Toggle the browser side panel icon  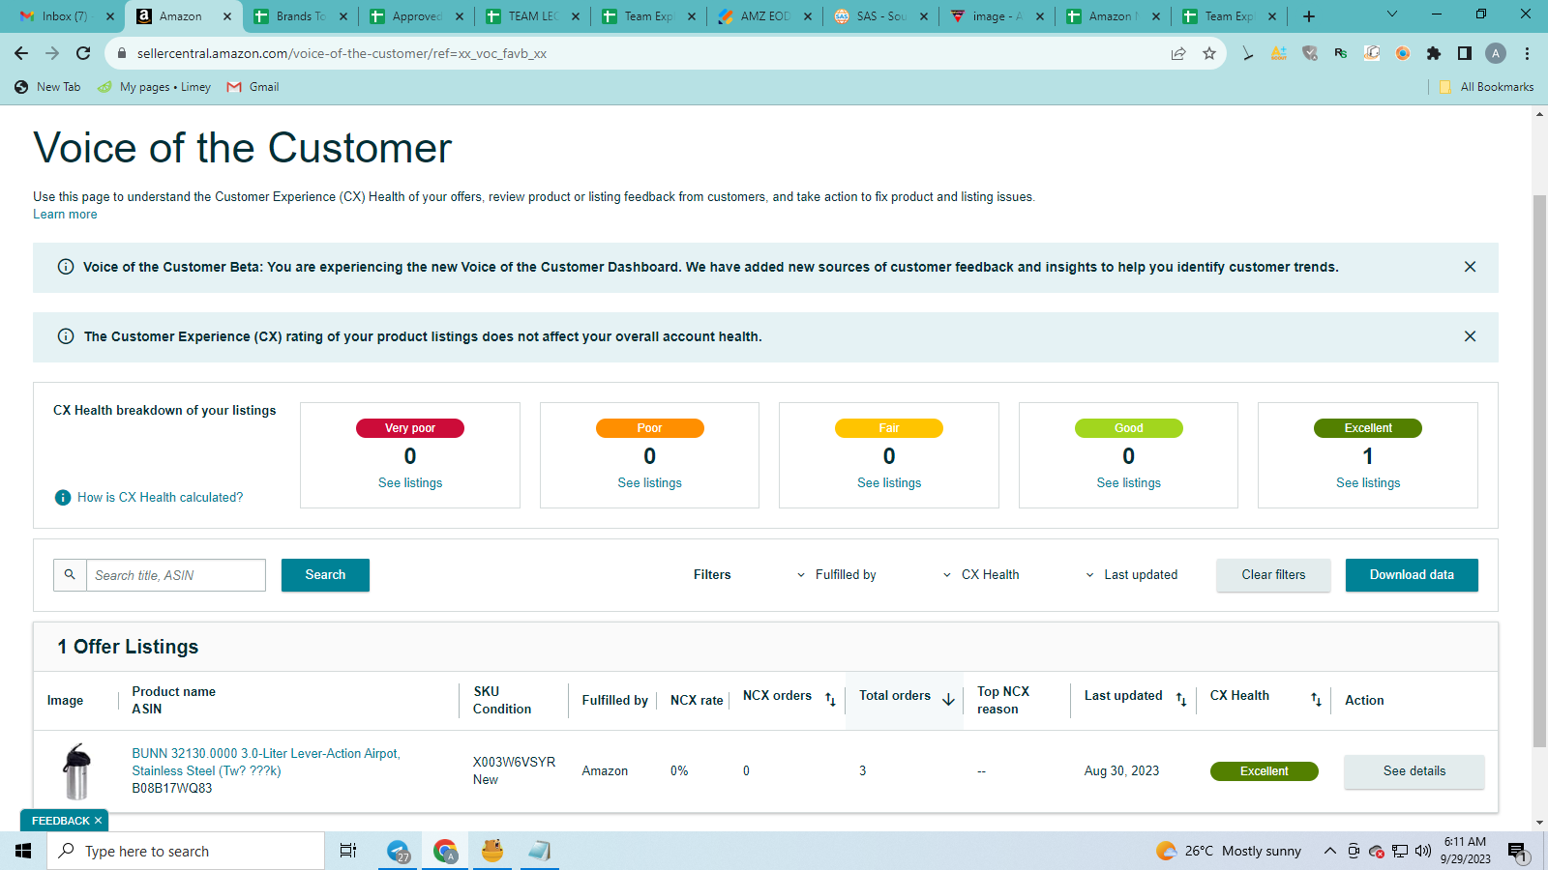click(x=1465, y=53)
